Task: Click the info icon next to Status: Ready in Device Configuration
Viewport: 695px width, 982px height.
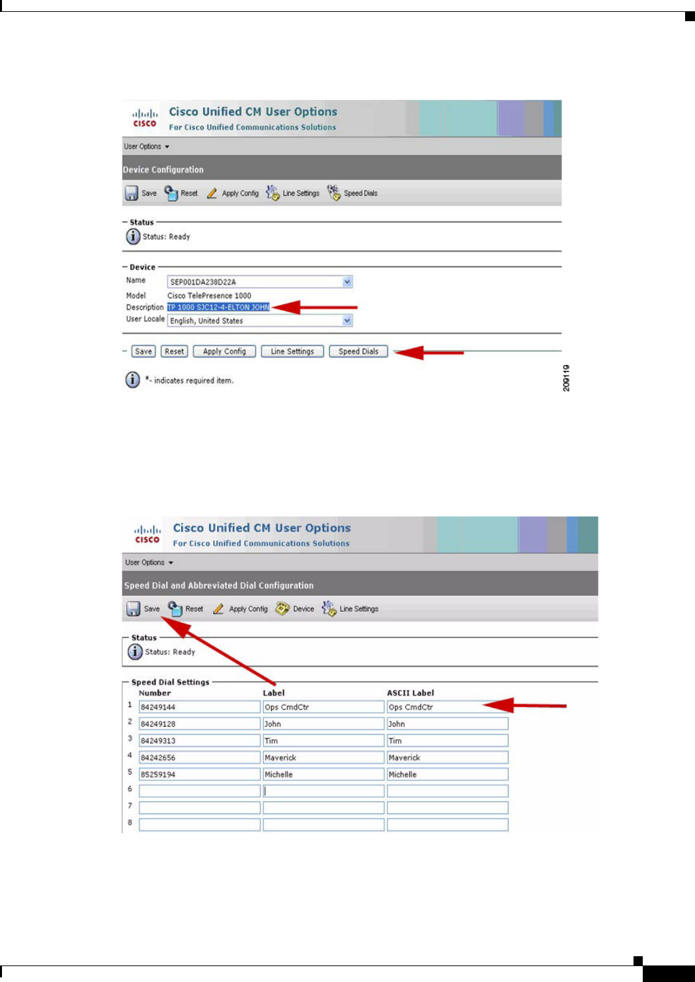Action: [133, 236]
